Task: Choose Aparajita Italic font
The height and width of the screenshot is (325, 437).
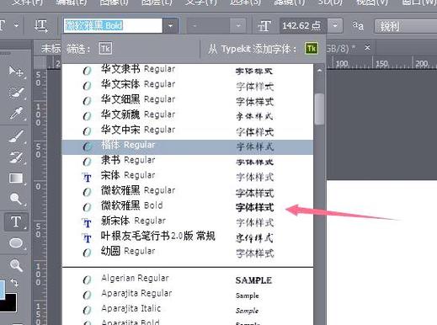Action: [188, 309]
